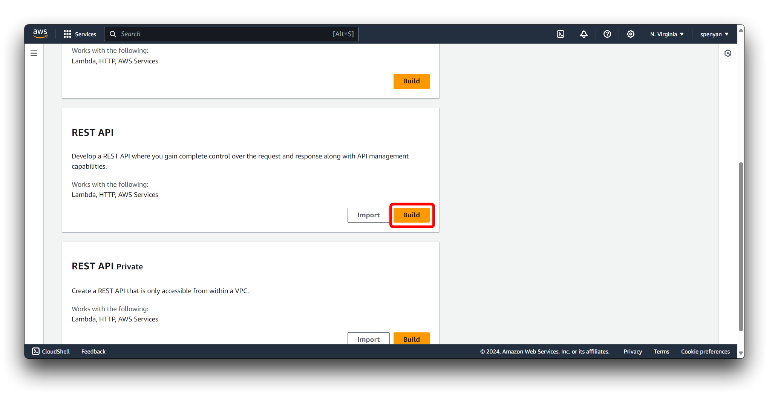Expand the left navigation hamburger menu

(x=34, y=53)
